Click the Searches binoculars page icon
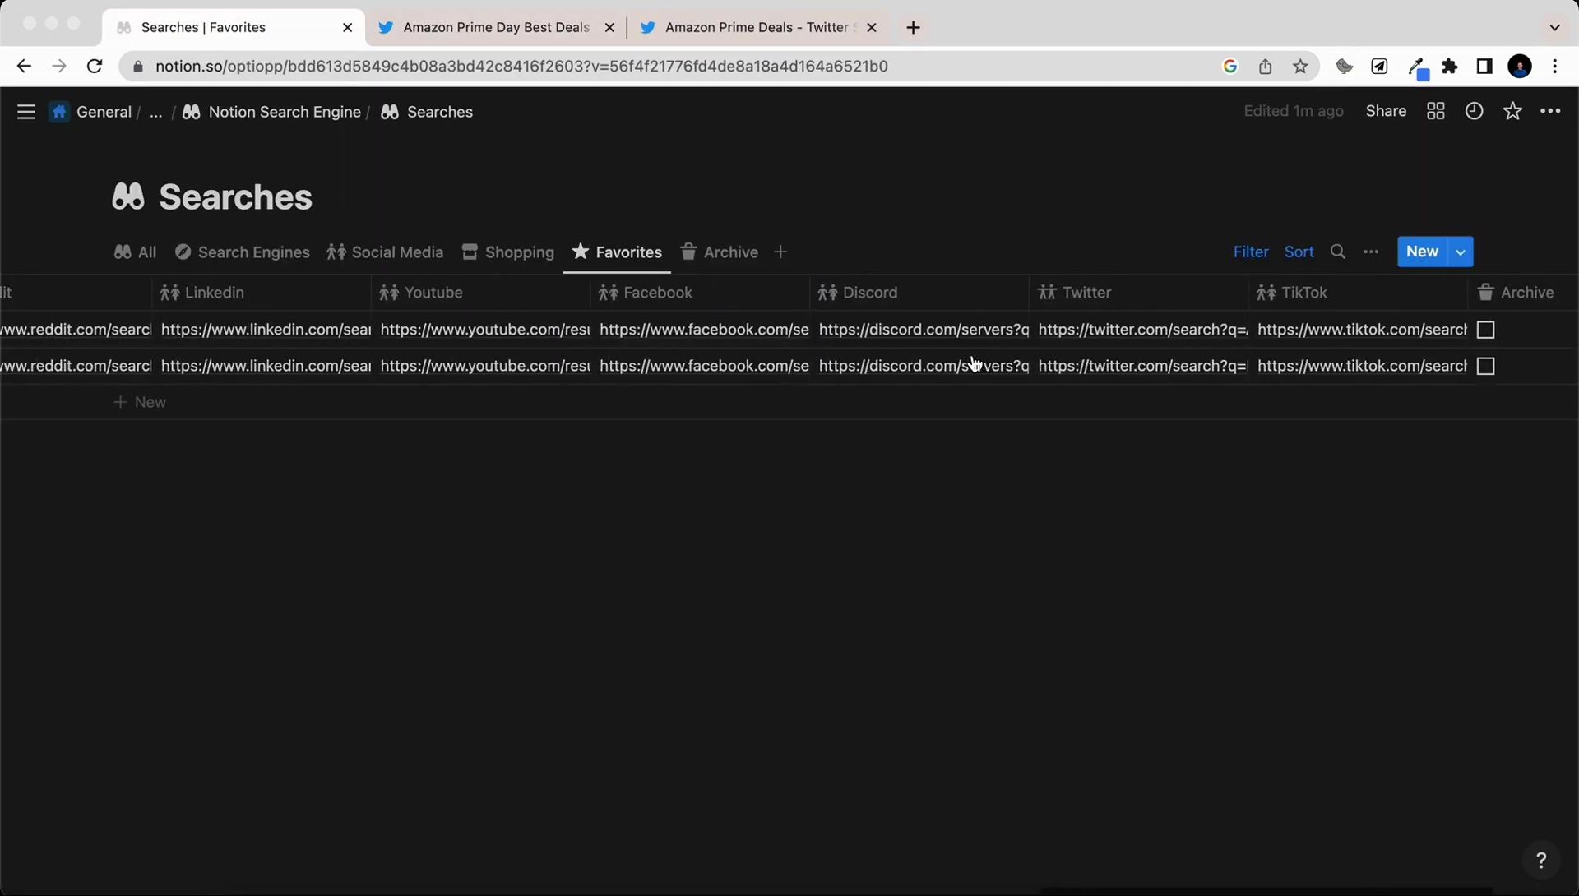 pyautogui.click(x=128, y=196)
